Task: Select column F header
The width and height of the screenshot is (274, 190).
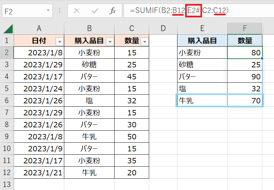Action: (x=245, y=29)
